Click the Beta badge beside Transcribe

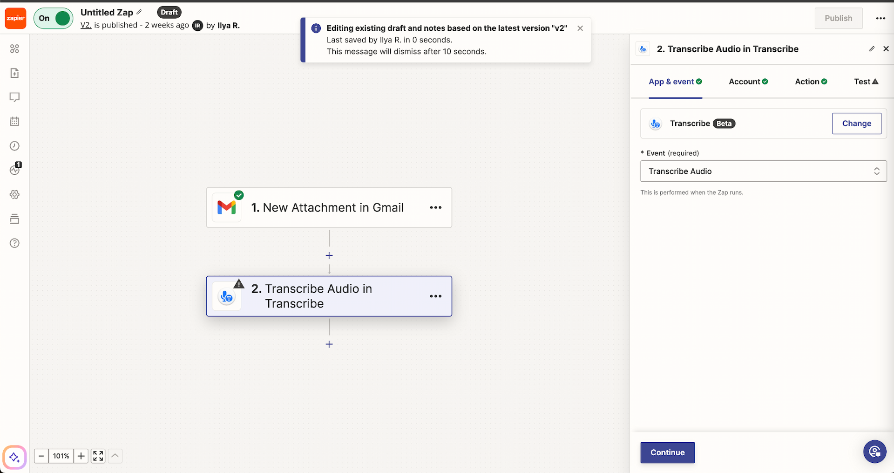[x=724, y=123]
